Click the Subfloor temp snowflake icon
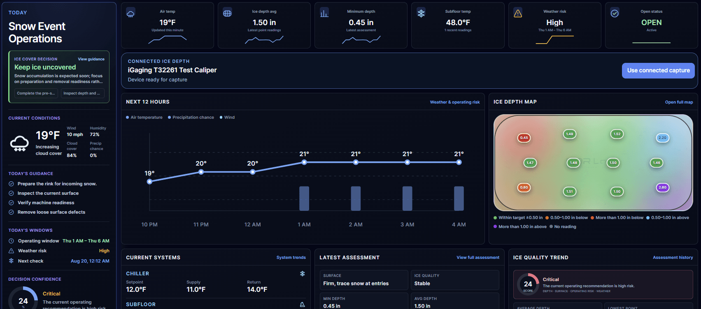The height and width of the screenshot is (309, 701). tap(421, 14)
